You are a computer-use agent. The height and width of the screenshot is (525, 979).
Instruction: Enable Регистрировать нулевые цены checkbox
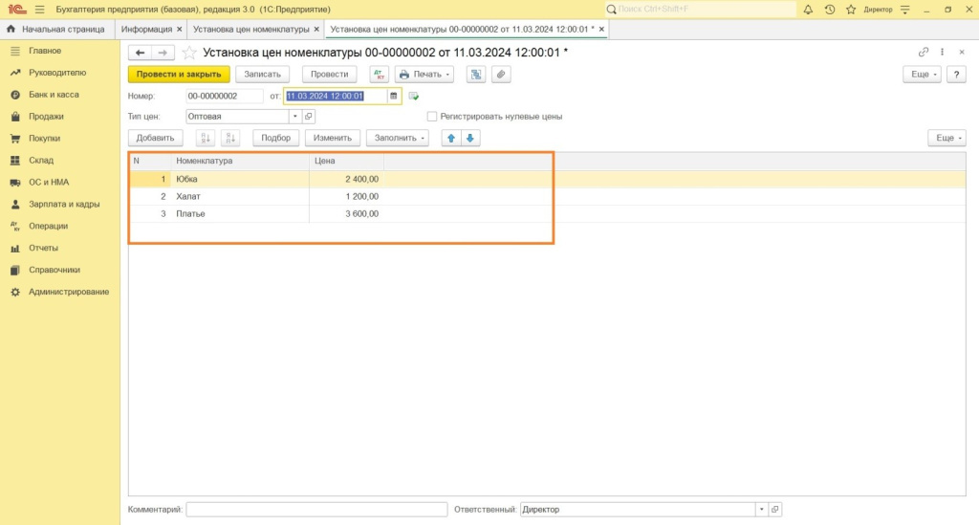pyautogui.click(x=432, y=117)
